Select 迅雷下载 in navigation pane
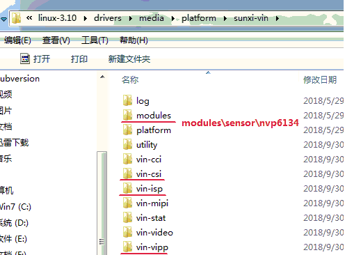The image size is (345, 255). 14,142
